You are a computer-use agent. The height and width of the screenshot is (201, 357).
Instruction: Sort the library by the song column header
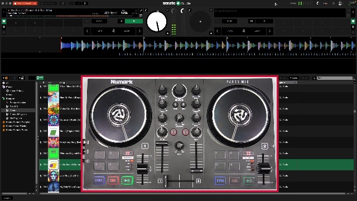click(x=62, y=83)
